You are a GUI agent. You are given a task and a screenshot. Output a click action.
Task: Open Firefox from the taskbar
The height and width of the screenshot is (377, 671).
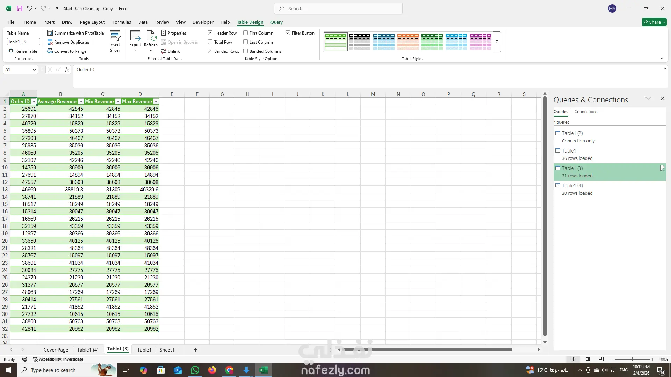[212, 370]
